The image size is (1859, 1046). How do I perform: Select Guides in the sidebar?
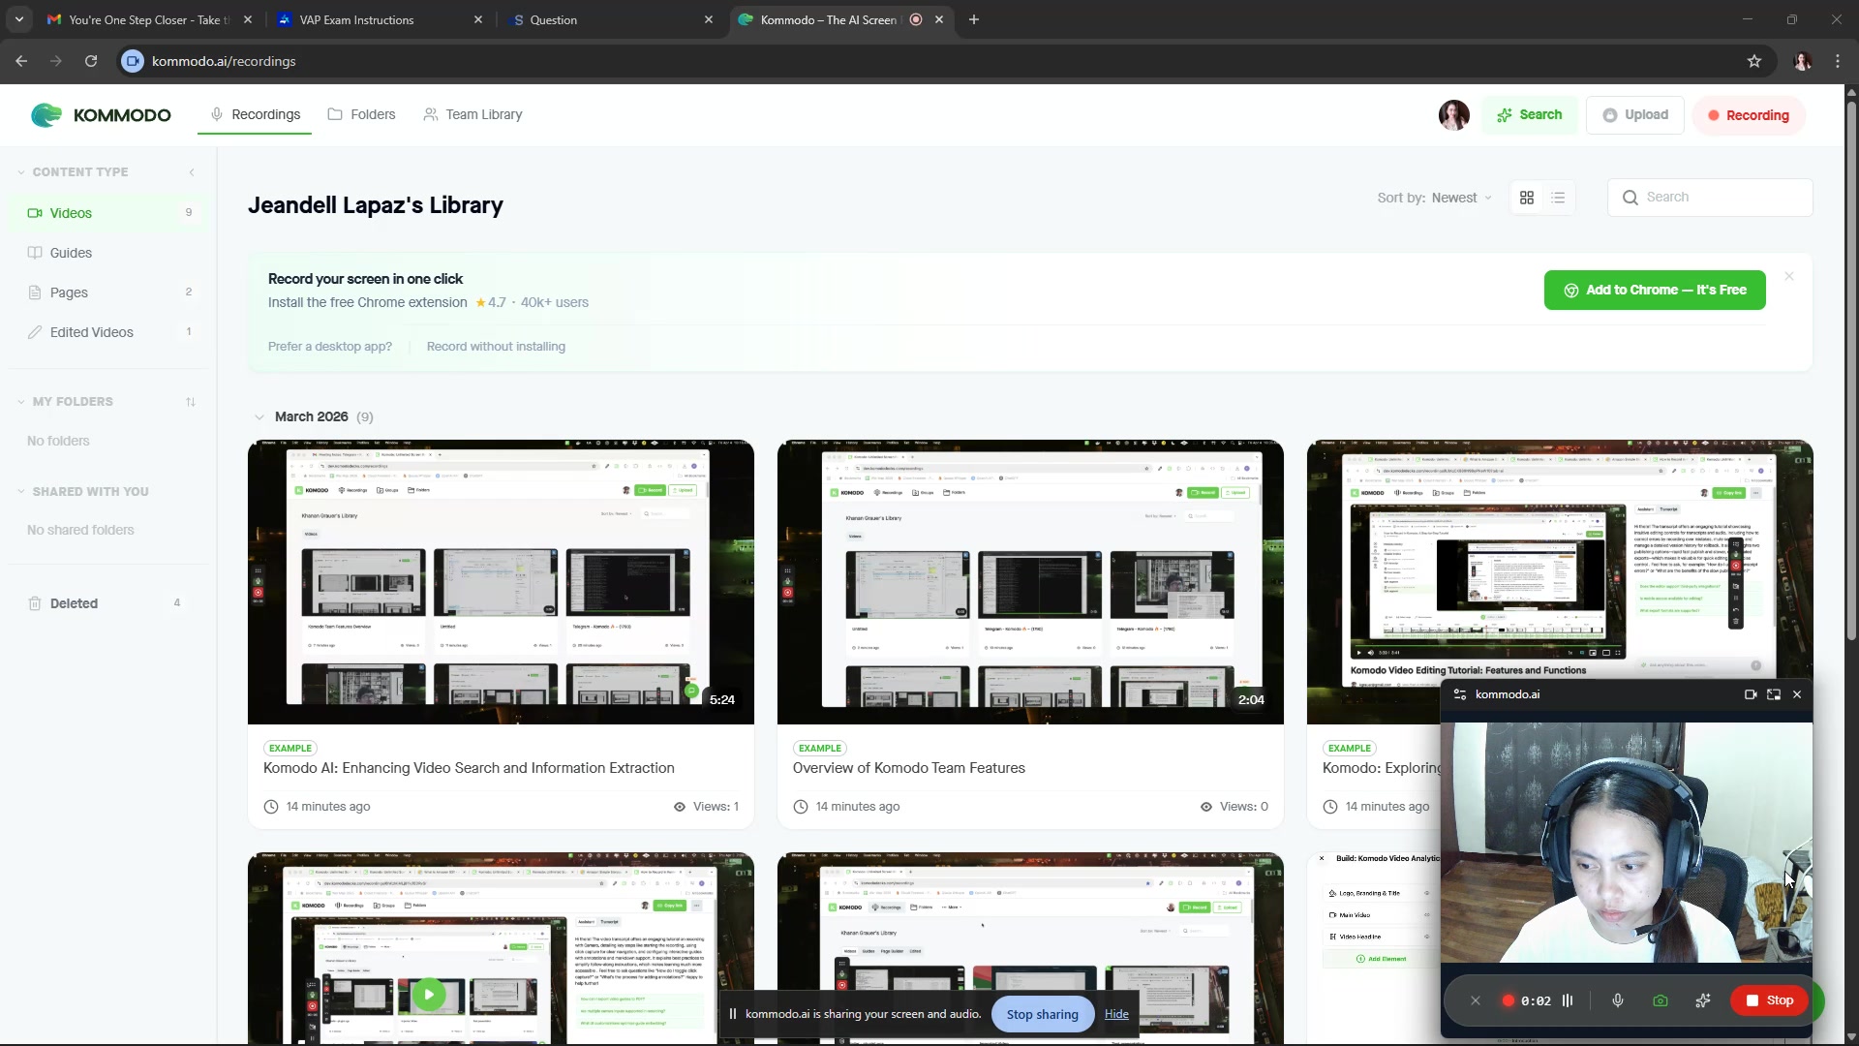[107, 253]
